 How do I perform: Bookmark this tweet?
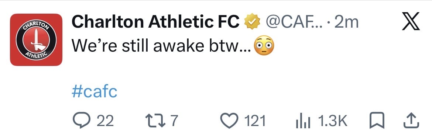coord(377,121)
